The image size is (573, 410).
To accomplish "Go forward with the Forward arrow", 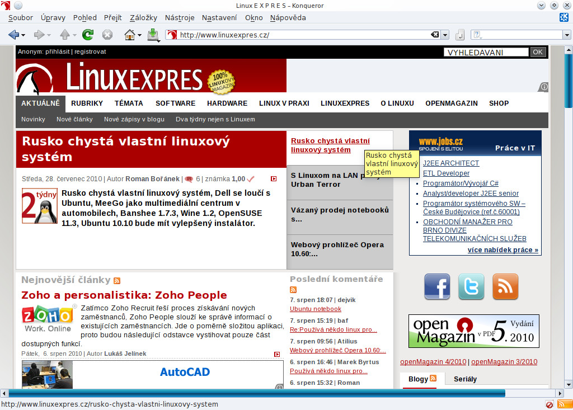I will tap(39, 35).
